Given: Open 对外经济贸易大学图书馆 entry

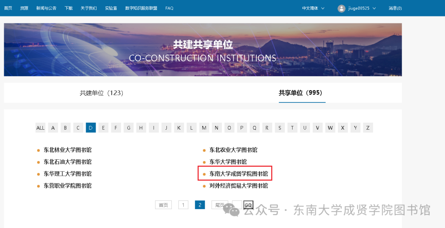Looking at the screenshot, I should click(x=239, y=186).
